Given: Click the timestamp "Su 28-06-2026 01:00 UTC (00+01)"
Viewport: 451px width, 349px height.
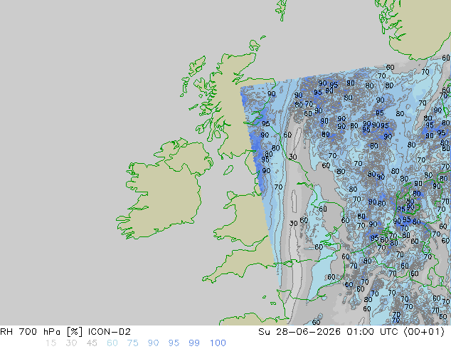Looking at the screenshot, I should tap(351, 332).
